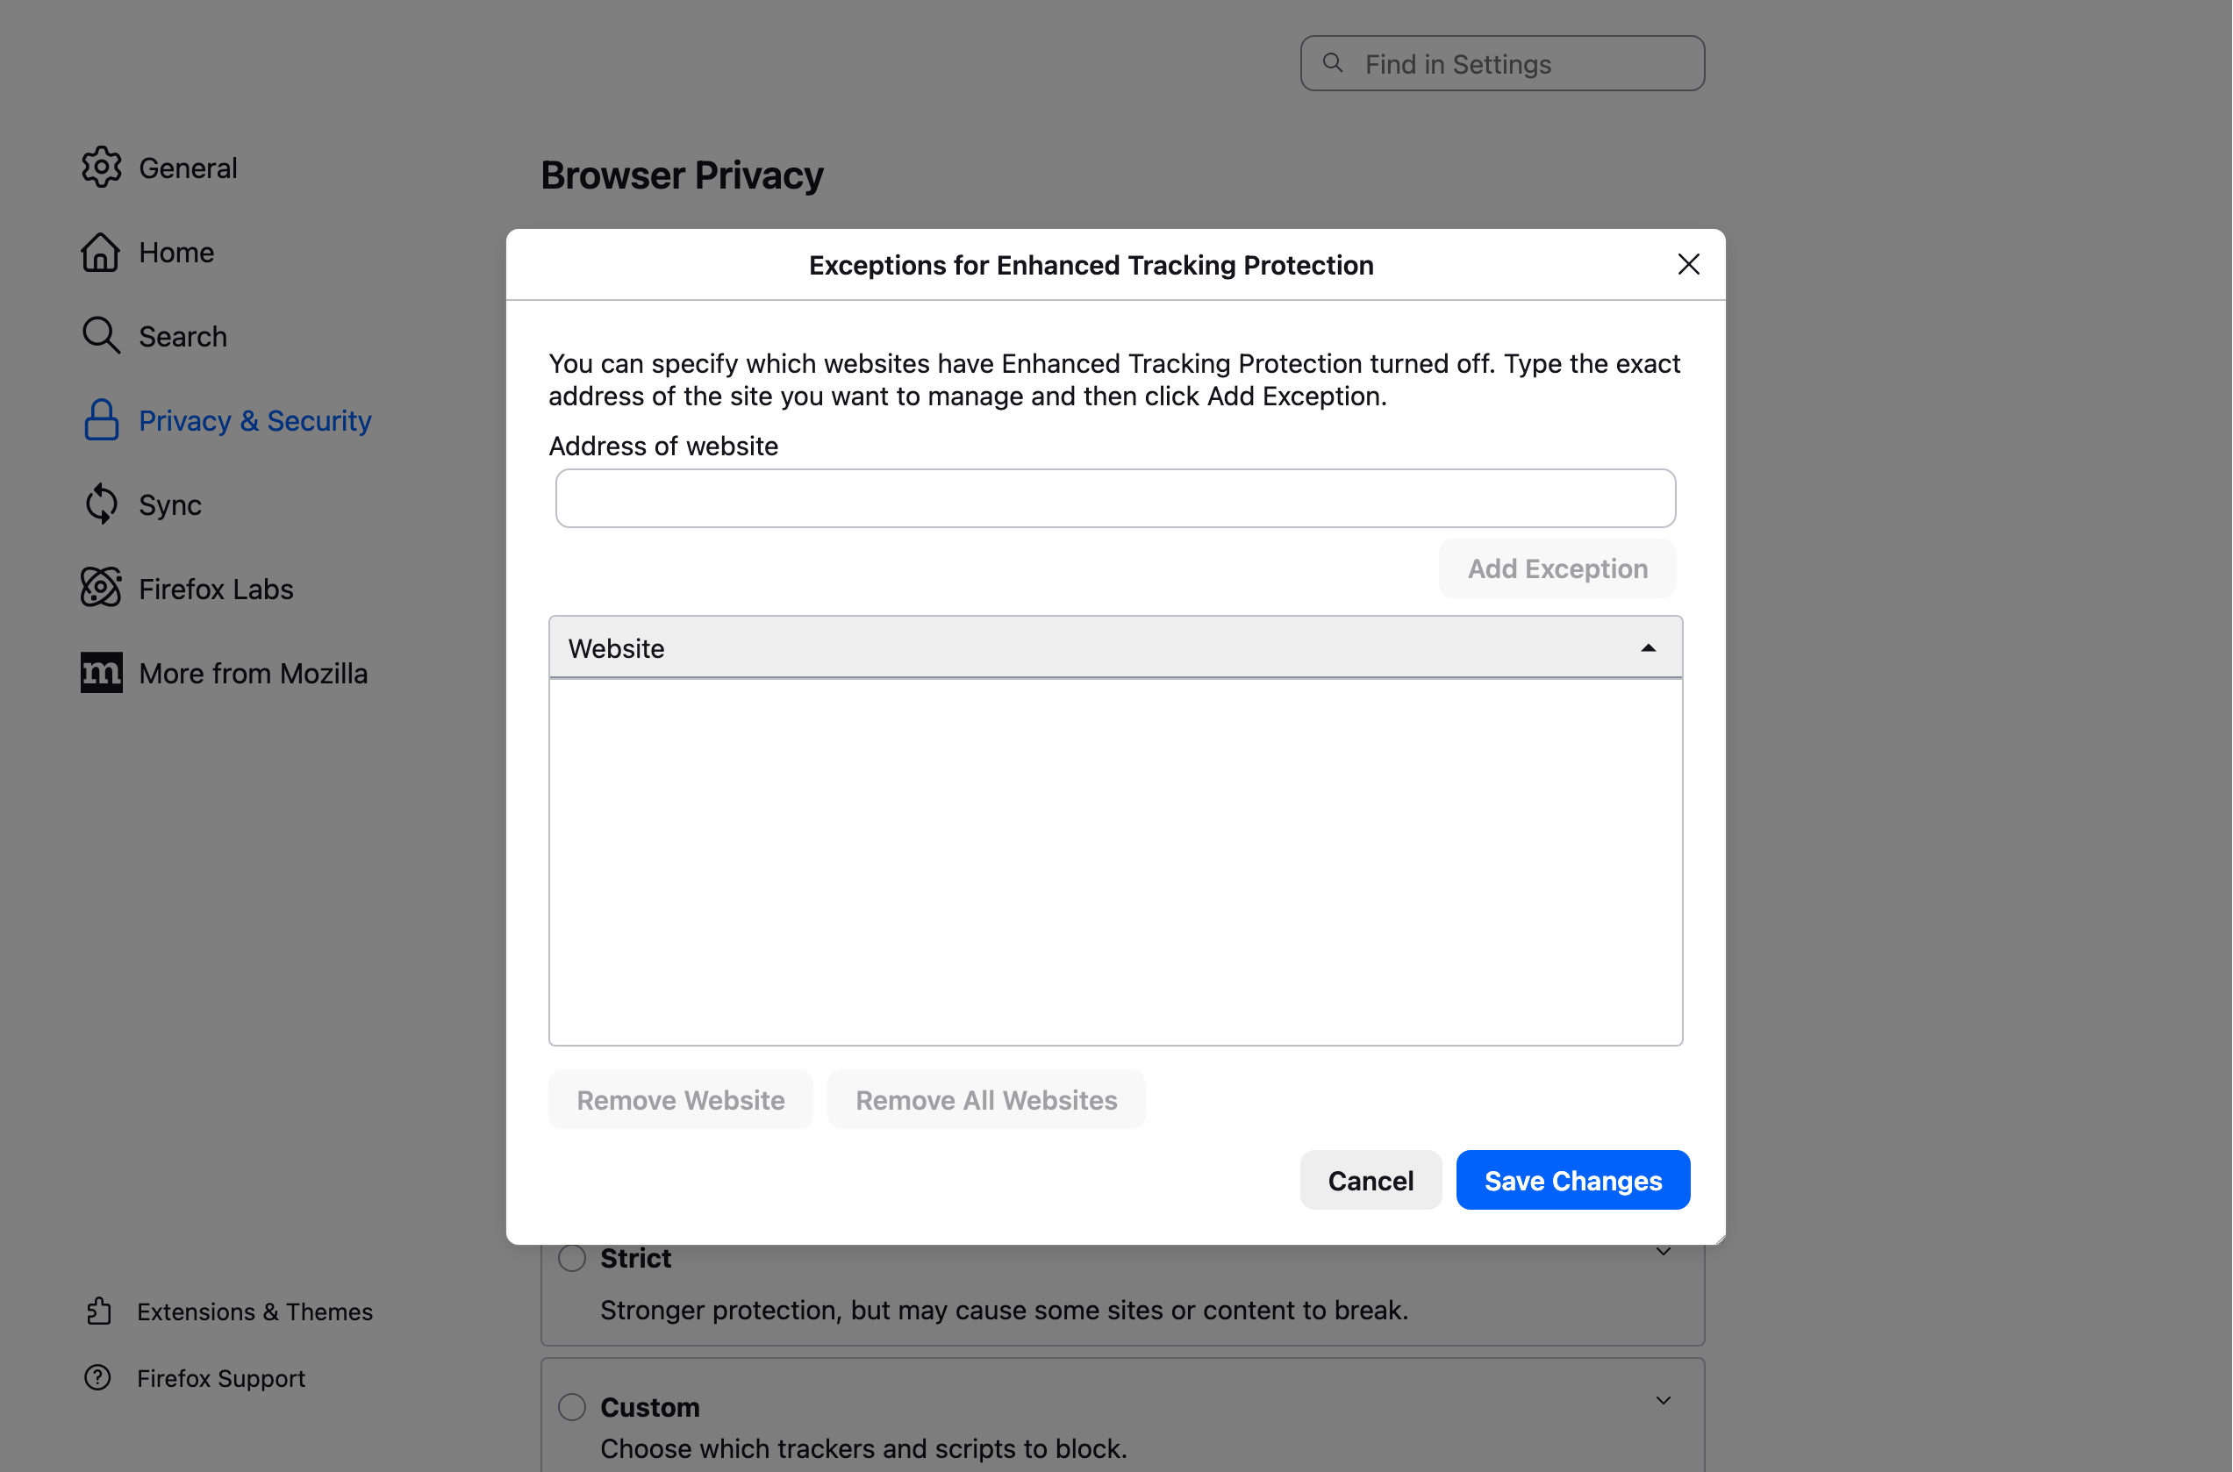The image size is (2233, 1472).
Task: Click the Save Changes button
Action: (1572, 1180)
